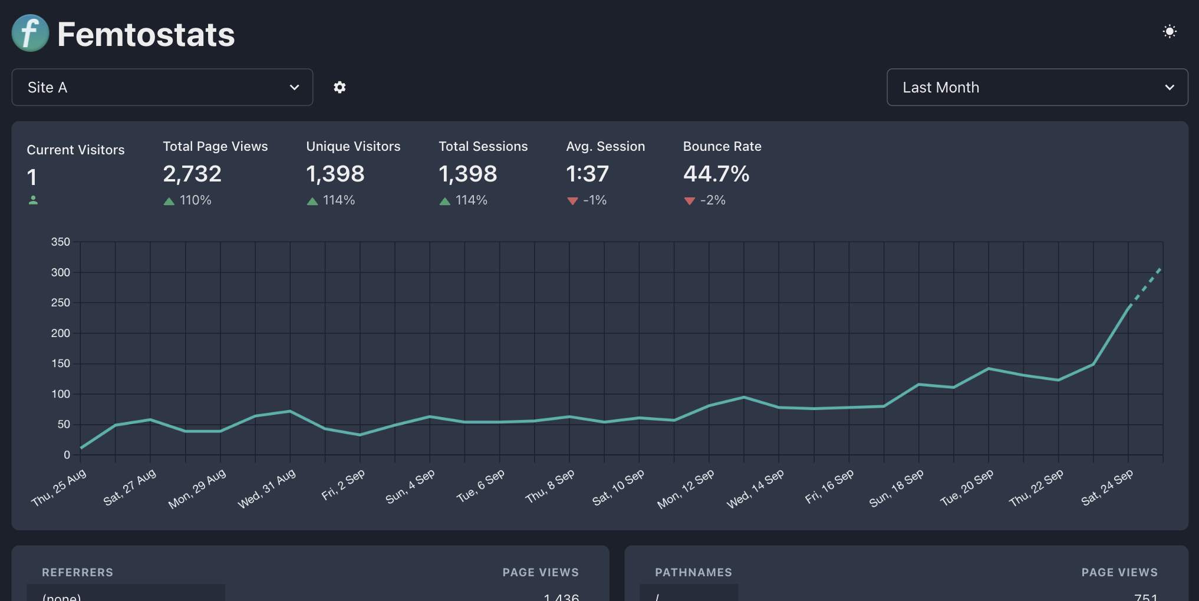Select the Total Page Views metric
The image size is (1199, 601).
(215, 174)
